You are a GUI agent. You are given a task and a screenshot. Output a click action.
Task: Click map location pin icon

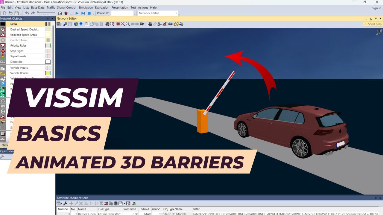click(x=81, y=24)
